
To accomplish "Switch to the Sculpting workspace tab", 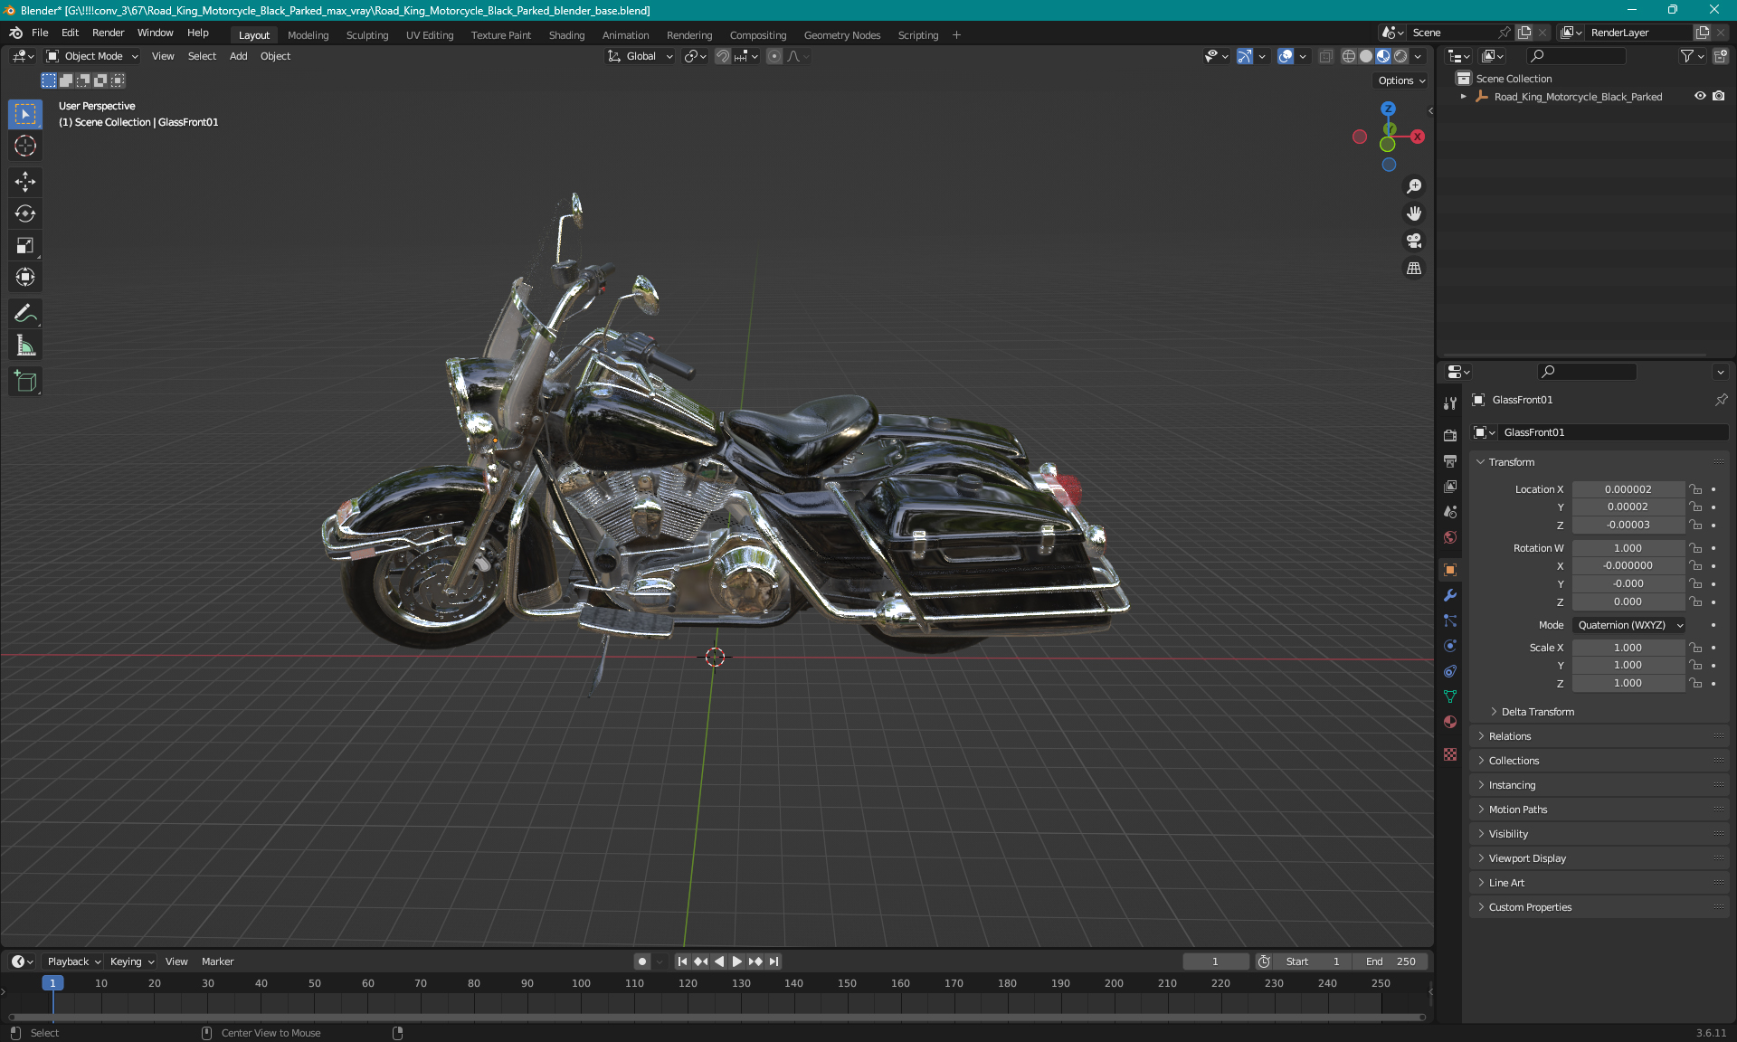I will click(367, 35).
